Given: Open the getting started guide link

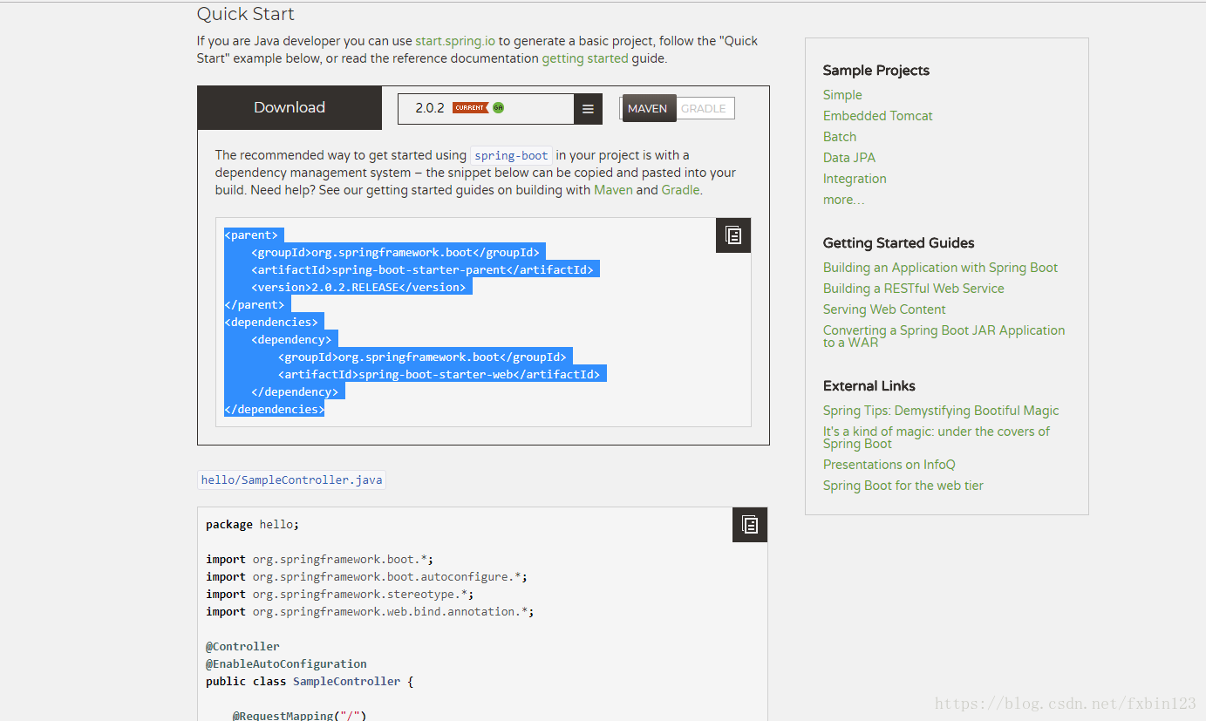Looking at the screenshot, I should tap(585, 59).
